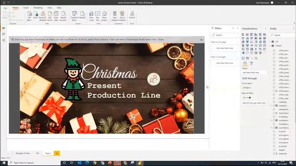Open the Naughty Or Nice page tab

(23, 154)
